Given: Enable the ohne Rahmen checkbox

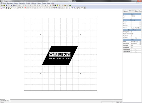Looking at the screenshot, I should click(x=136, y=50).
